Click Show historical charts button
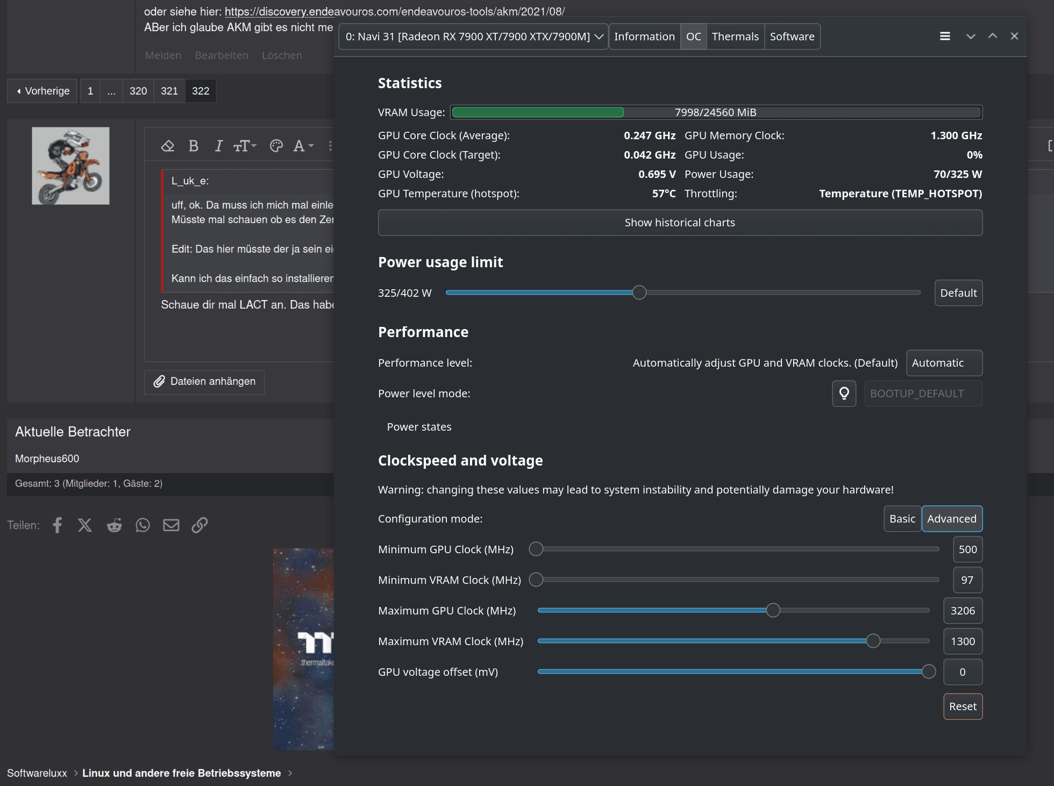The height and width of the screenshot is (786, 1054). pyautogui.click(x=680, y=223)
